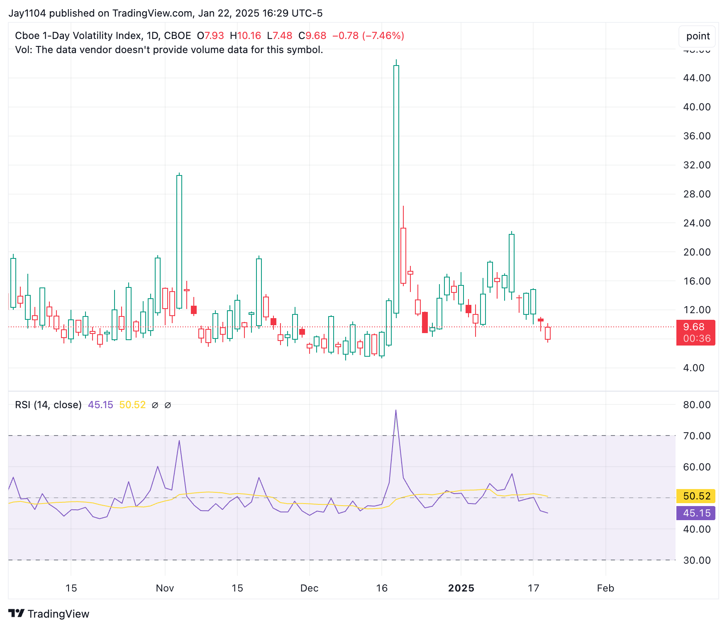The width and height of the screenshot is (727, 628).
Task: Click the 16.00 price axis label
Action: (697, 281)
